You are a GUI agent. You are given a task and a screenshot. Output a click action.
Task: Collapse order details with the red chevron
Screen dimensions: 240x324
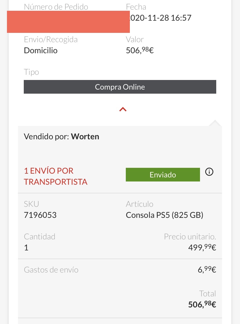pyautogui.click(x=123, y=109)
